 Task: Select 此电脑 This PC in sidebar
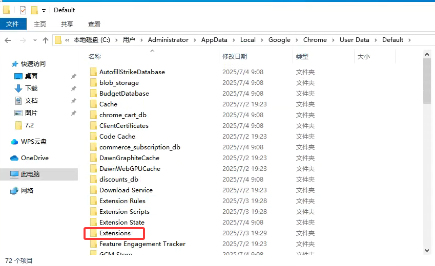coord(30,174)
